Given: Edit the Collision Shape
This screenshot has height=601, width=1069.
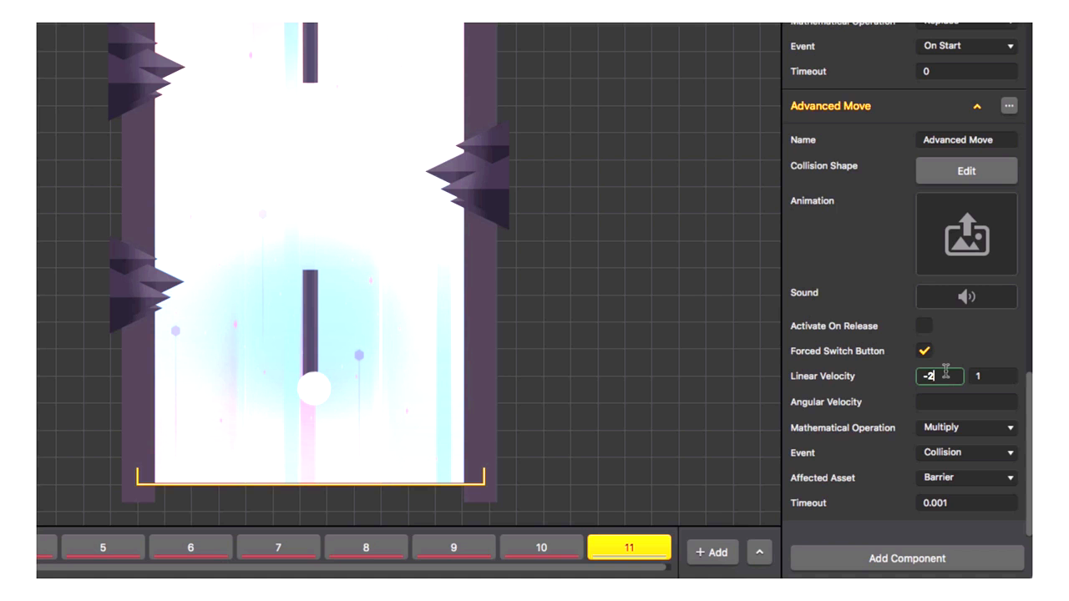Looking at the screenshot, I should click(966, 170).
